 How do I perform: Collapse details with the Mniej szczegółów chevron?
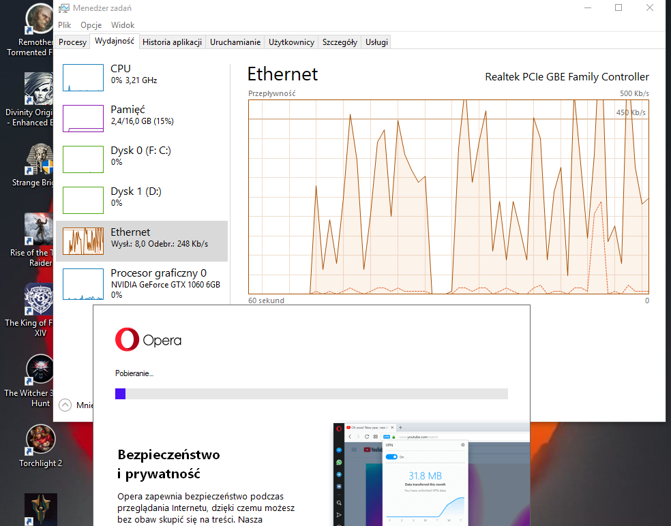coord(65,405)
